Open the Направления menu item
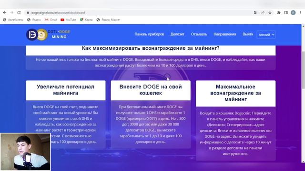Image resolution: width=305 pixels, height=171 pixels. pyautogui.click(x=224, y=34)
